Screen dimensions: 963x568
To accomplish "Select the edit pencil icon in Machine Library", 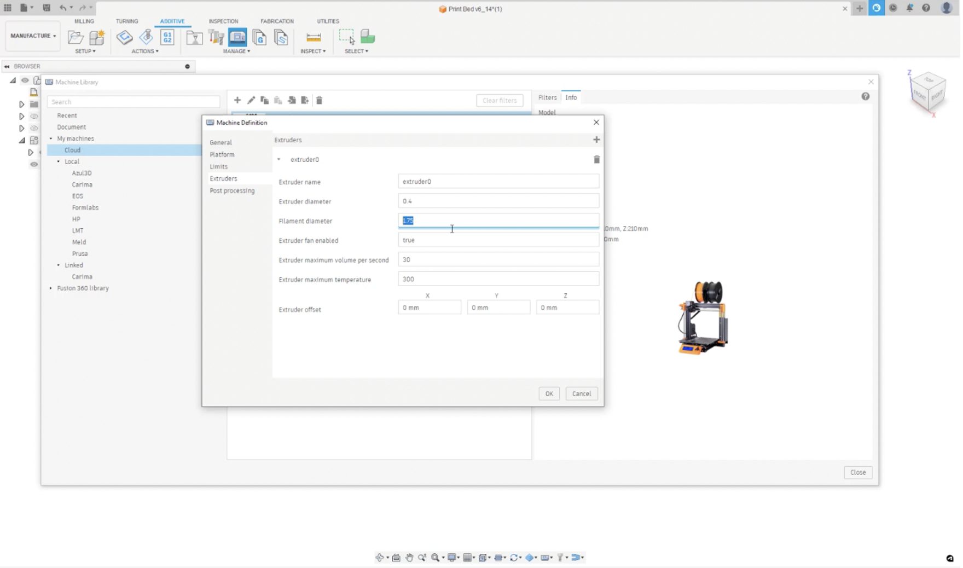I will click(251, 100).
